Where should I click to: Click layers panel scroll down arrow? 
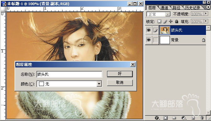pos(208,112)
